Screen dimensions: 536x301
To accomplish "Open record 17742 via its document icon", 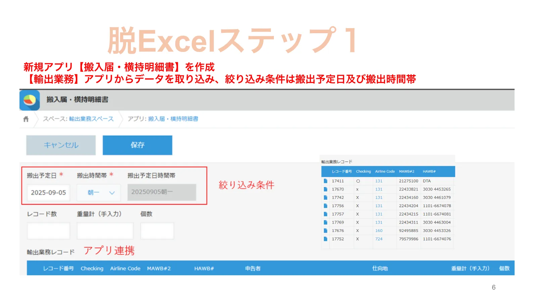I will pyautogui.click(x=325, y=198).
